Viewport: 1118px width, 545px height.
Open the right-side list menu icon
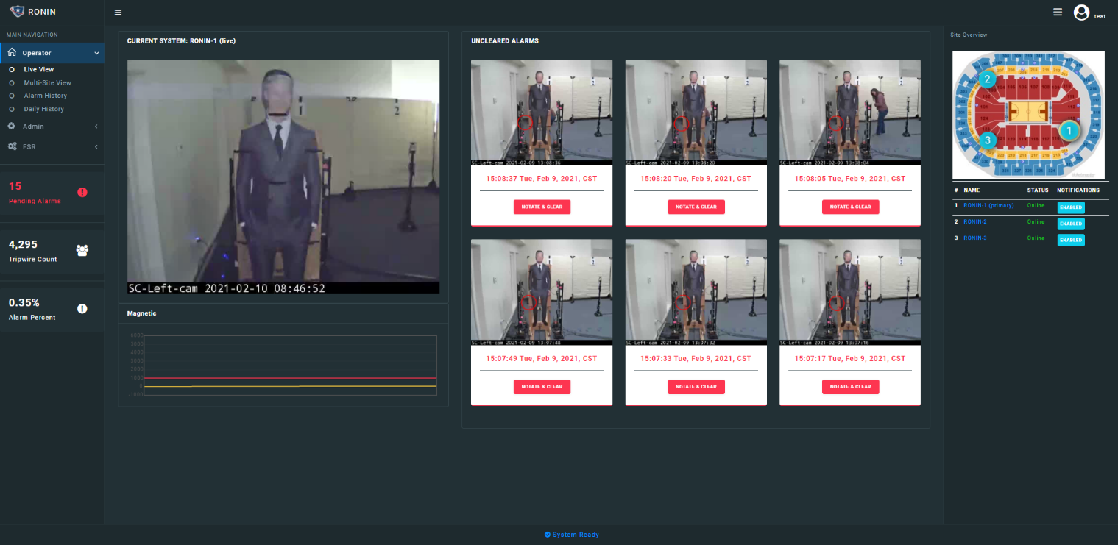coord(1058,12)
